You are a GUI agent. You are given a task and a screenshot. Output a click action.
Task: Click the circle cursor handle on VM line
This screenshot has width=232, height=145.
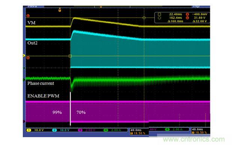[x=144, y=18]
